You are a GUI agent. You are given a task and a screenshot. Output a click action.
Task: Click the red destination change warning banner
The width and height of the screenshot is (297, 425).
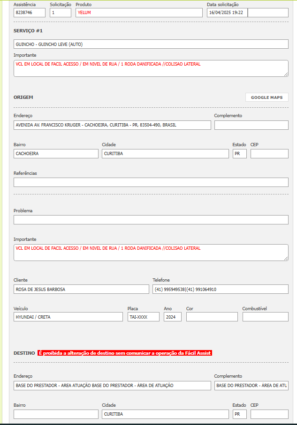click(x=125, y=353)
